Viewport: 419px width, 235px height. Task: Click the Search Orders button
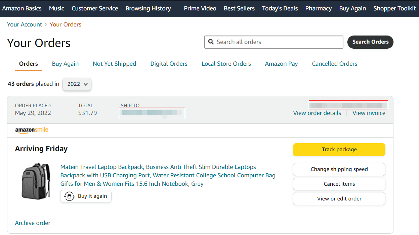coord(370,42)
